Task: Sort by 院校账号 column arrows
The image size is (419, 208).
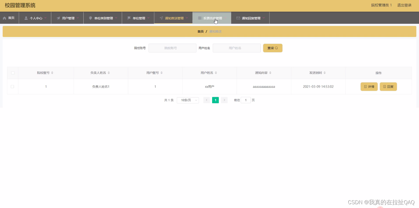Action: tap(52, 73)
